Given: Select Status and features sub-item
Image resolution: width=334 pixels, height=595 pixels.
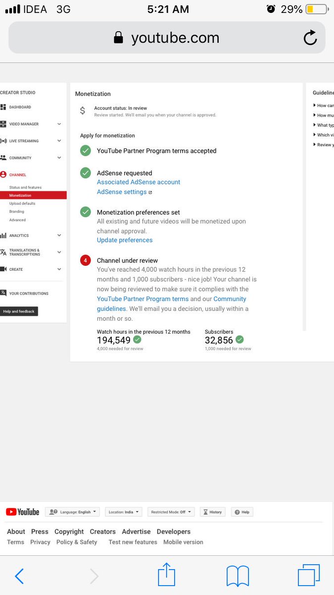Looking at the screenshot, I should [x=25, y=187].
